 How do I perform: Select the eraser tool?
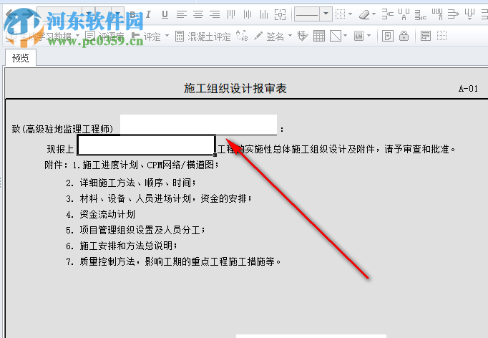(x=363, y=14)
